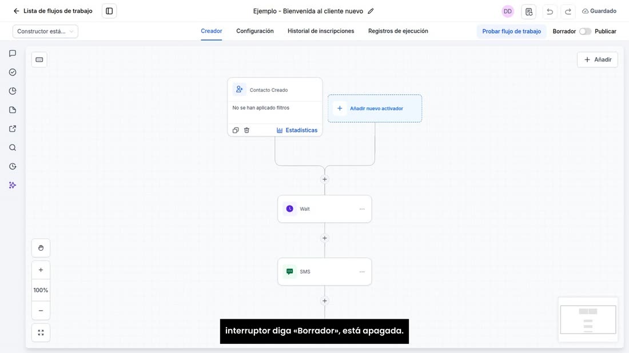Screen dimensions: 629x353
Task: Click Añadir nuevo activador
Action: [x=375, y=109]
